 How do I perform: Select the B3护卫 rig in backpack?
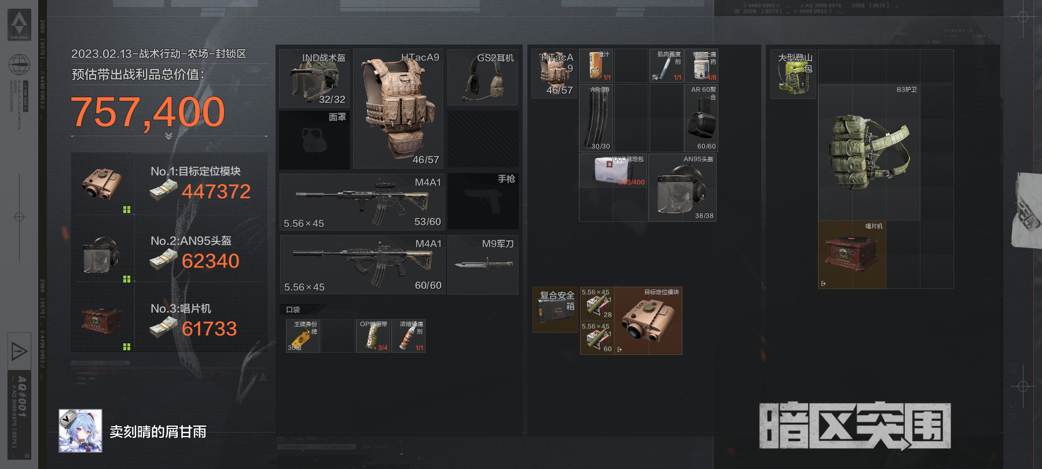pos(869,152)
